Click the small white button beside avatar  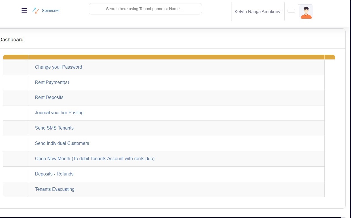coord(291,11)
